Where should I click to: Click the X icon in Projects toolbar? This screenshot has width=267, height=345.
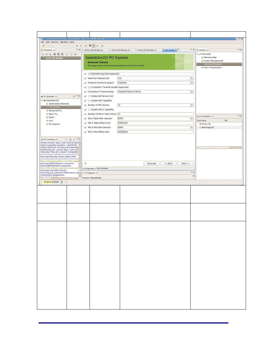(75, 54)
